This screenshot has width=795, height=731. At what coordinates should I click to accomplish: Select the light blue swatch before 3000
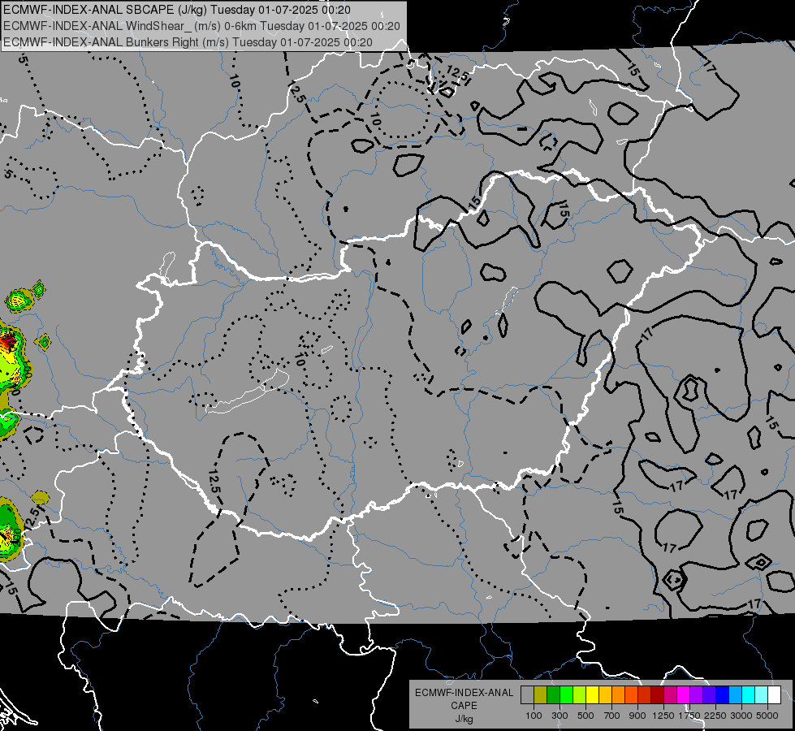coord(735,695)
